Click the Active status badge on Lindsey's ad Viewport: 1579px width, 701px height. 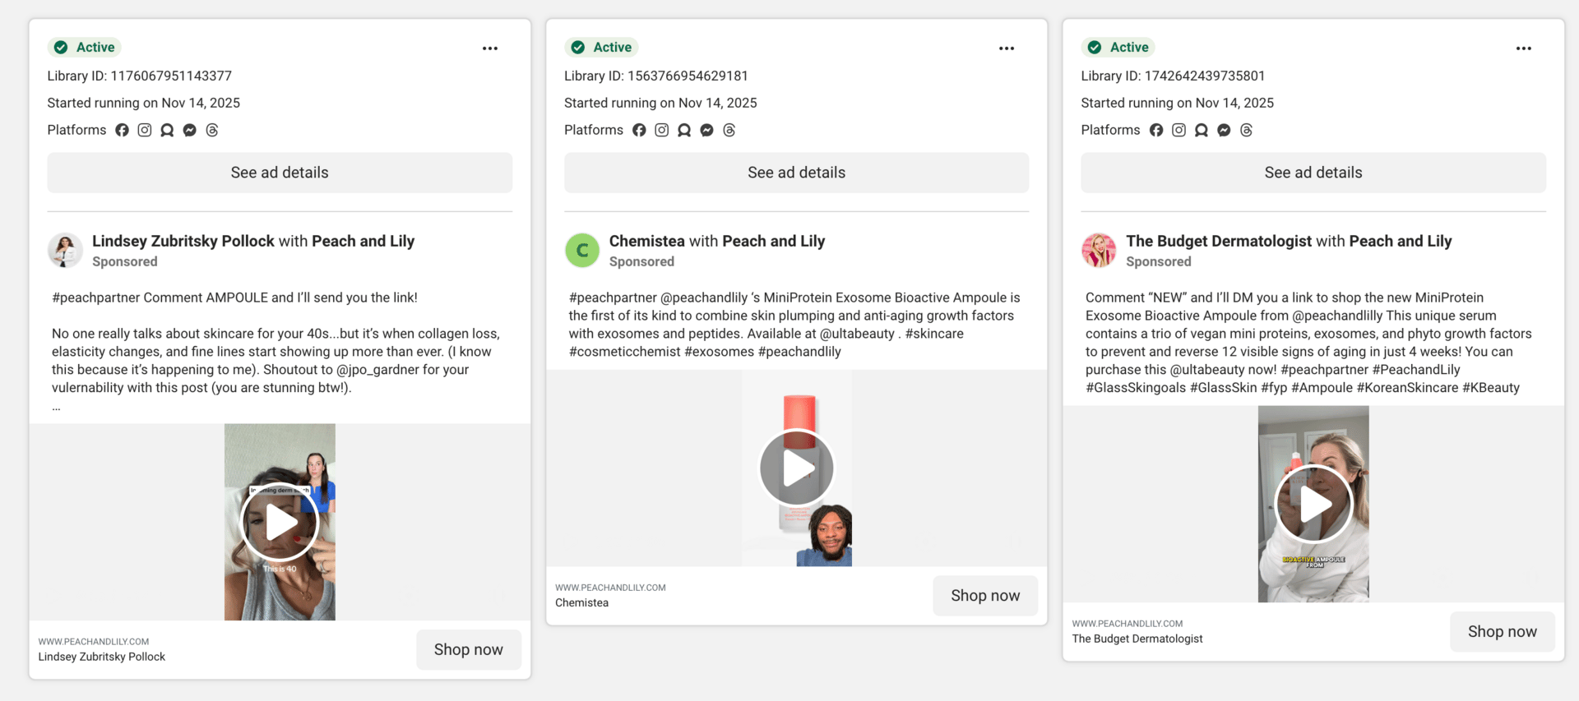tap(85, 48)
